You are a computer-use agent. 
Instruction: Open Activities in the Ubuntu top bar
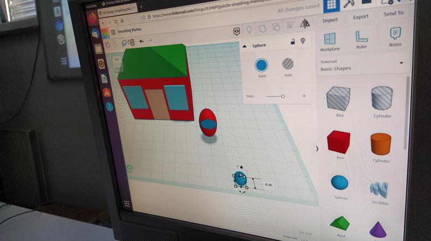91,6
